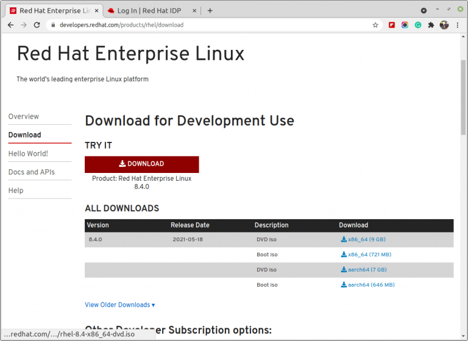Click the browser forward arrow
This screenshot has width=468, height=341.
[x=24, y=25]
